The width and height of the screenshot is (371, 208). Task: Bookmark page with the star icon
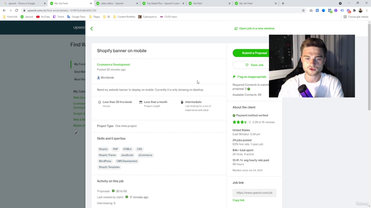pos(303,10)
